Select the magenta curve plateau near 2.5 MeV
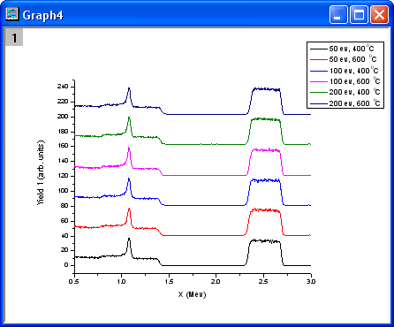This screenshot has width=394, height=327. pyautogui.click(x=266, y=150)
